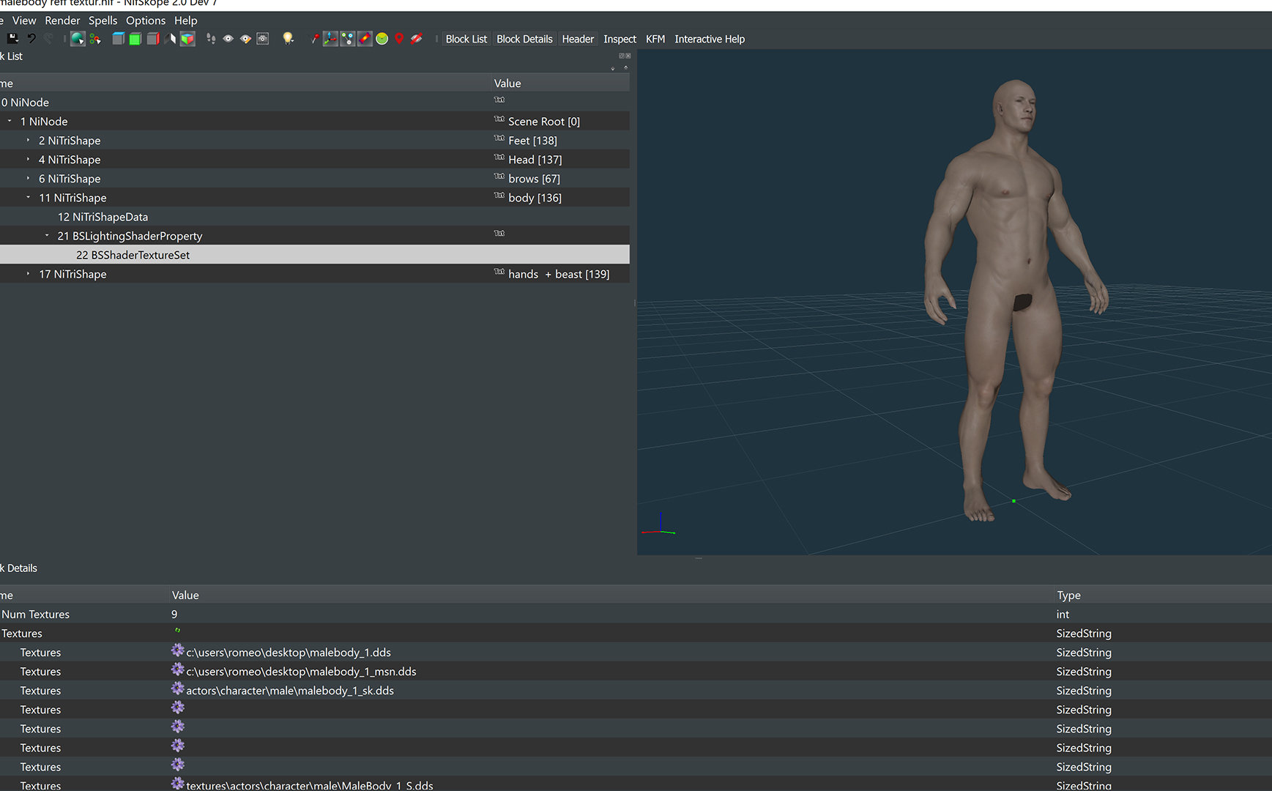Click green refresh icon in Textures array row

177,630
